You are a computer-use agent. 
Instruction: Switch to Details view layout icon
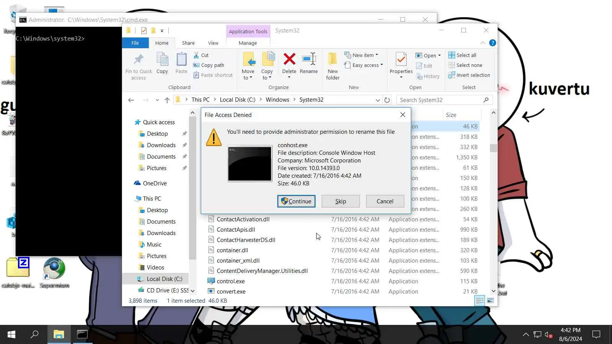[480, 301]
